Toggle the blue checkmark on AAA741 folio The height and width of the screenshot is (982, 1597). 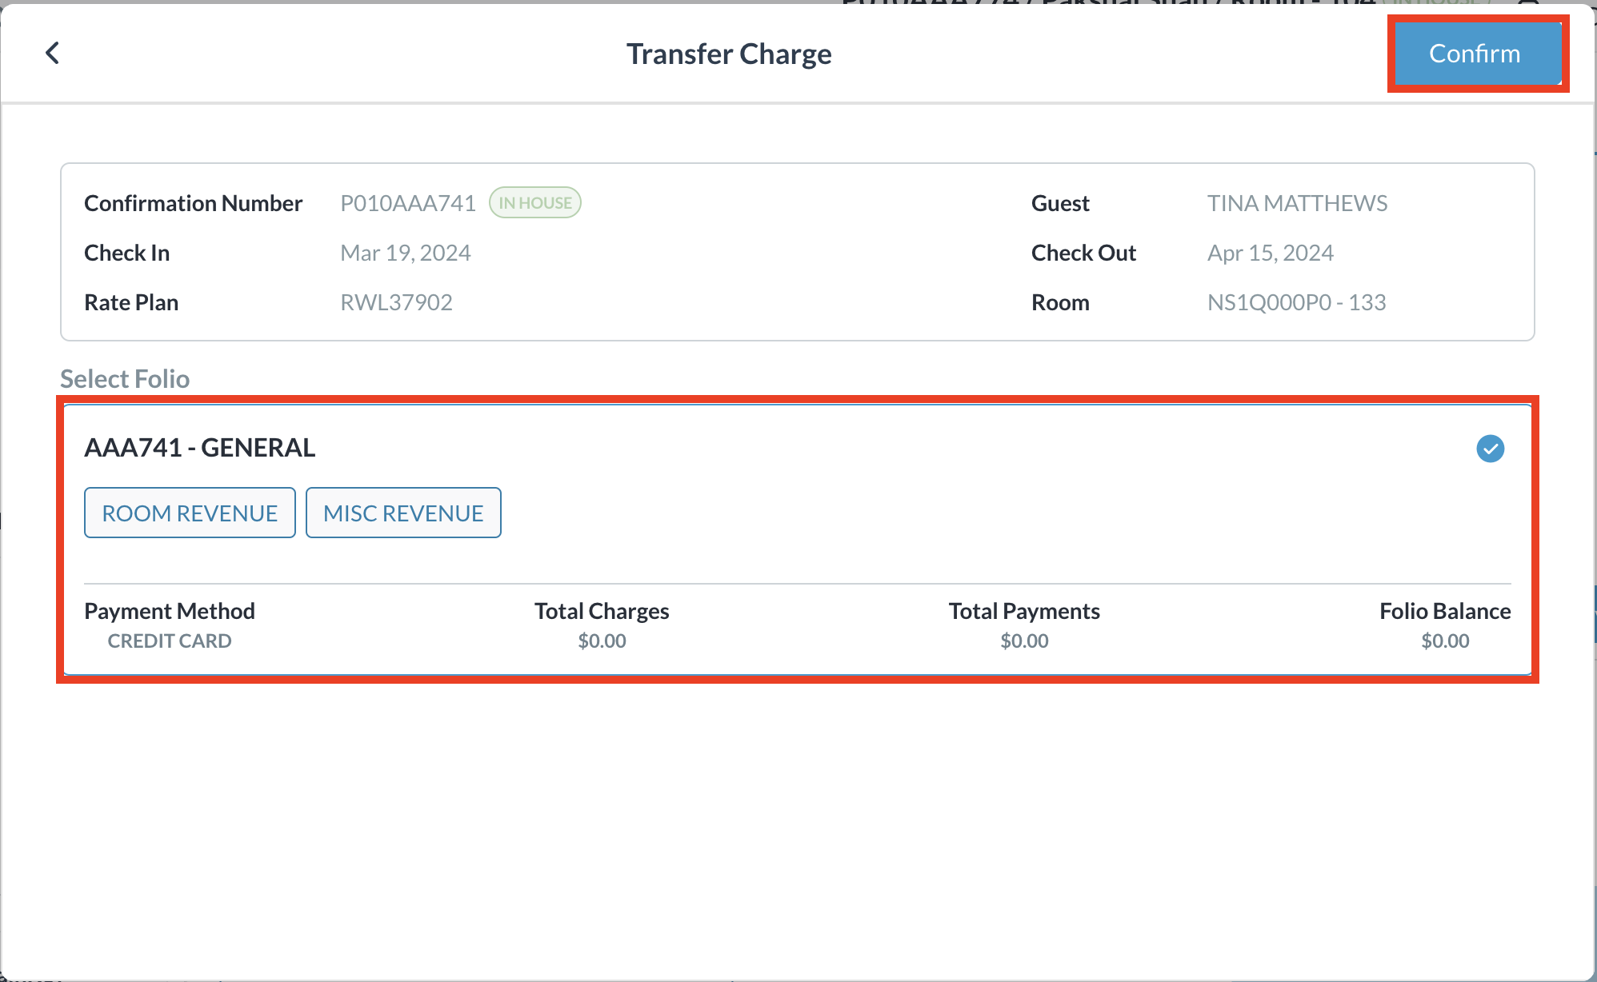pos(1490,449)
